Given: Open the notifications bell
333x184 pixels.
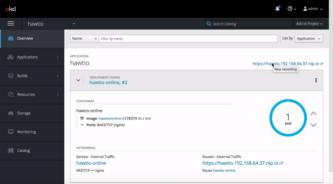Looking at the screenshot, I should pyautogui.click(x=277, y=9).
